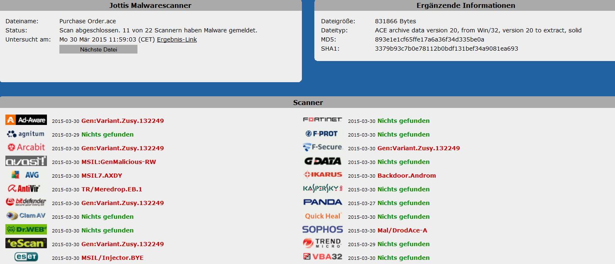Click avast result MSIL:GenMalicious-RW
The image size is (615, 264).
tap(119, 162)
